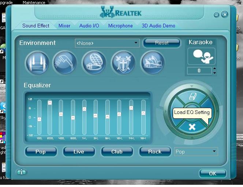Viewport: 243px width, 187px height.
Task: Open the Microphone tab
Action: pos(120,26)
